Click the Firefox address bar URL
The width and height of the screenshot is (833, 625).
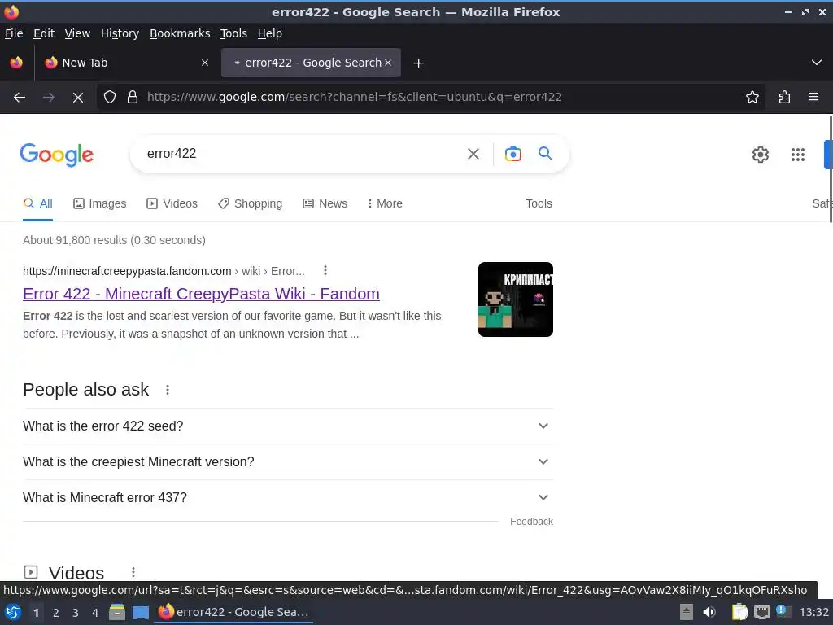355,98
